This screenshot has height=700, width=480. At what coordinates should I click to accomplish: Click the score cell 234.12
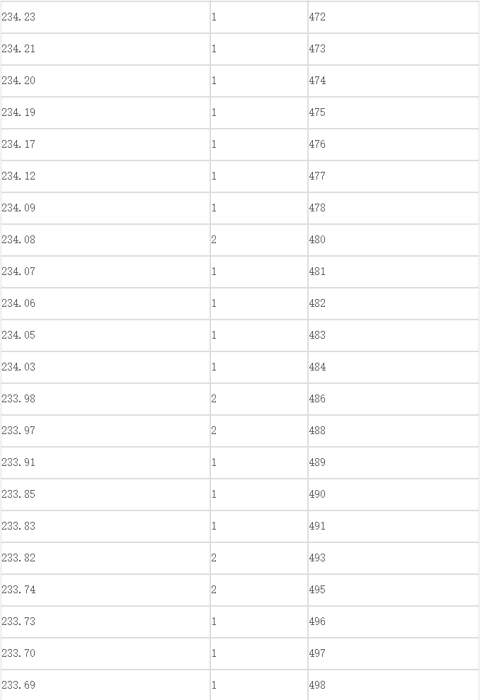(105, 176)
